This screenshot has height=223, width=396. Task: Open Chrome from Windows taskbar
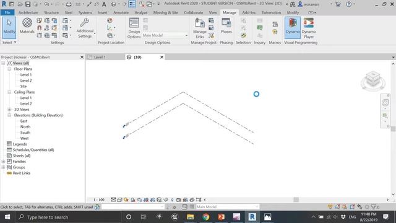[x=206, y=217]
